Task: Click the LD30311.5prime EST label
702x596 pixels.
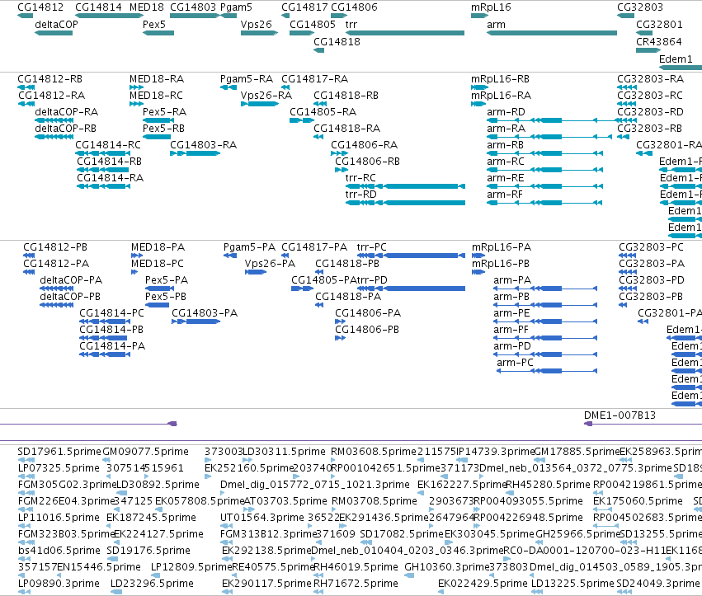Action: [x=284, y=452]
